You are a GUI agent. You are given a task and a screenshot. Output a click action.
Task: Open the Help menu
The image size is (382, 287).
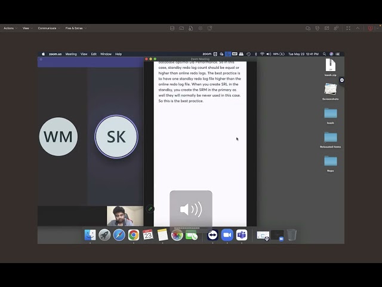coord(118,54)
